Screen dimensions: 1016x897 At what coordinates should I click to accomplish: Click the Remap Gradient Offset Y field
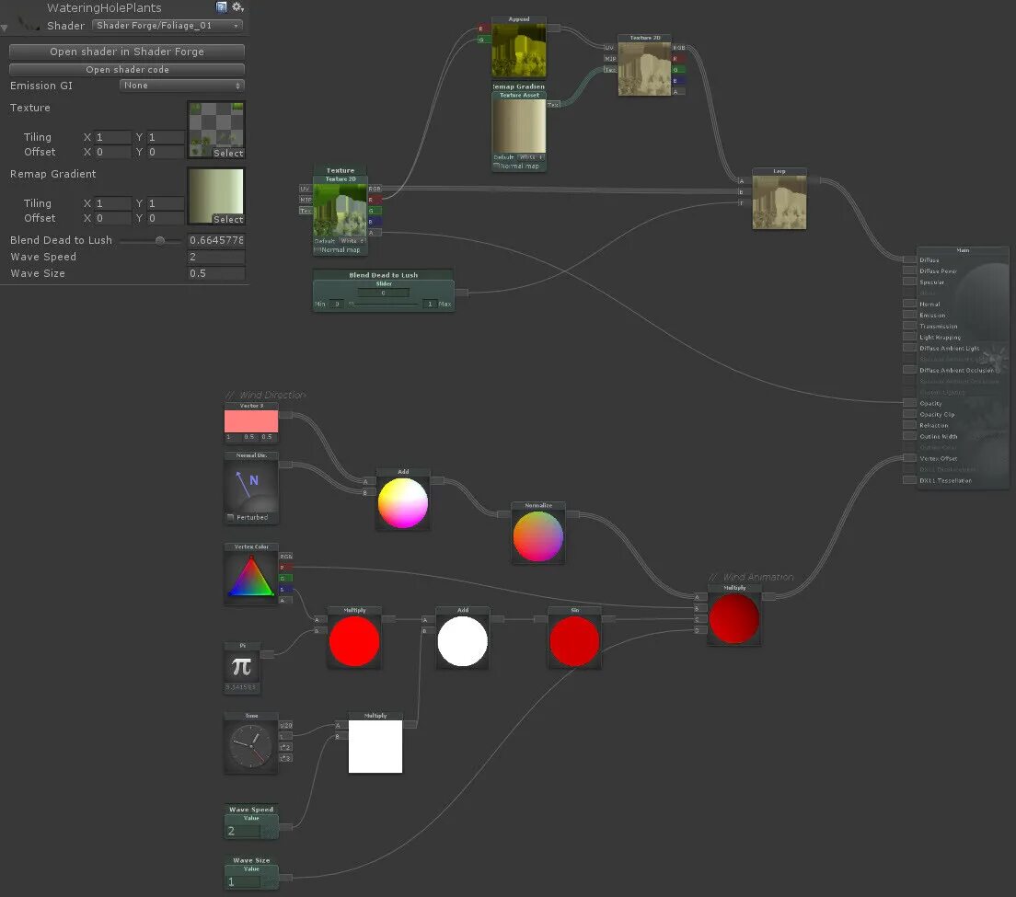(166, 218)
